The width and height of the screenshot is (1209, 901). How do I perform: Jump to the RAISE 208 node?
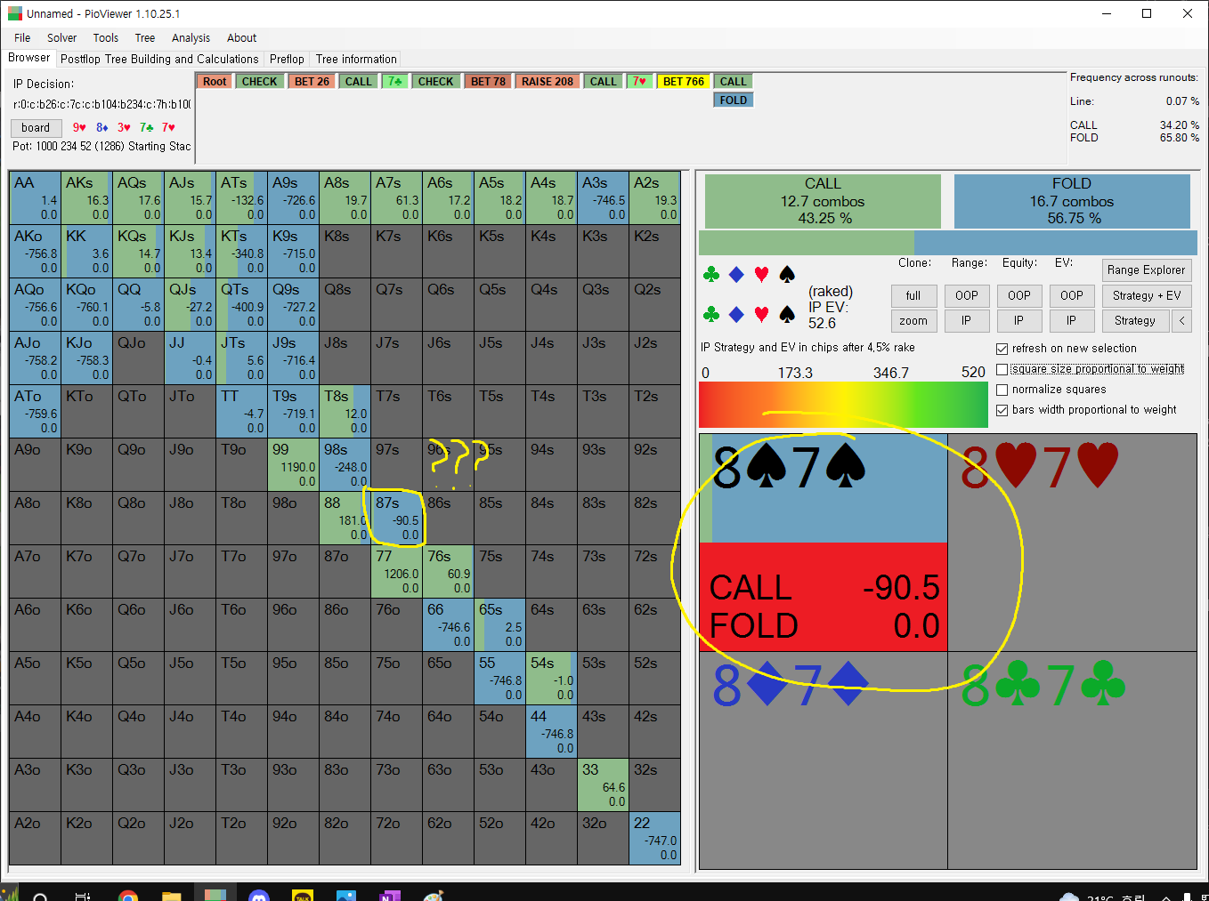coord(547,82)
